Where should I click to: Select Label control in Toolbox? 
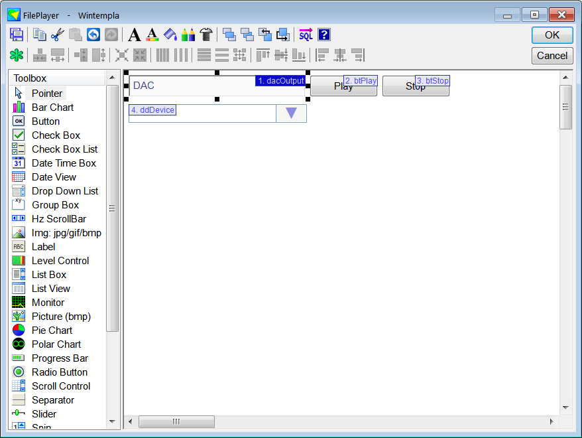[44, 247]
